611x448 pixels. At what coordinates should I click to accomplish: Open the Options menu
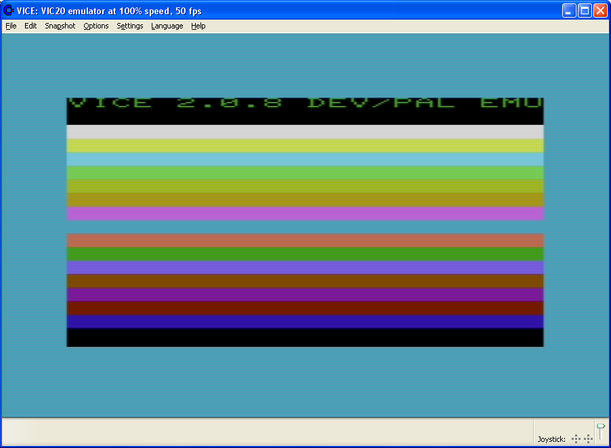pos(96,26)
